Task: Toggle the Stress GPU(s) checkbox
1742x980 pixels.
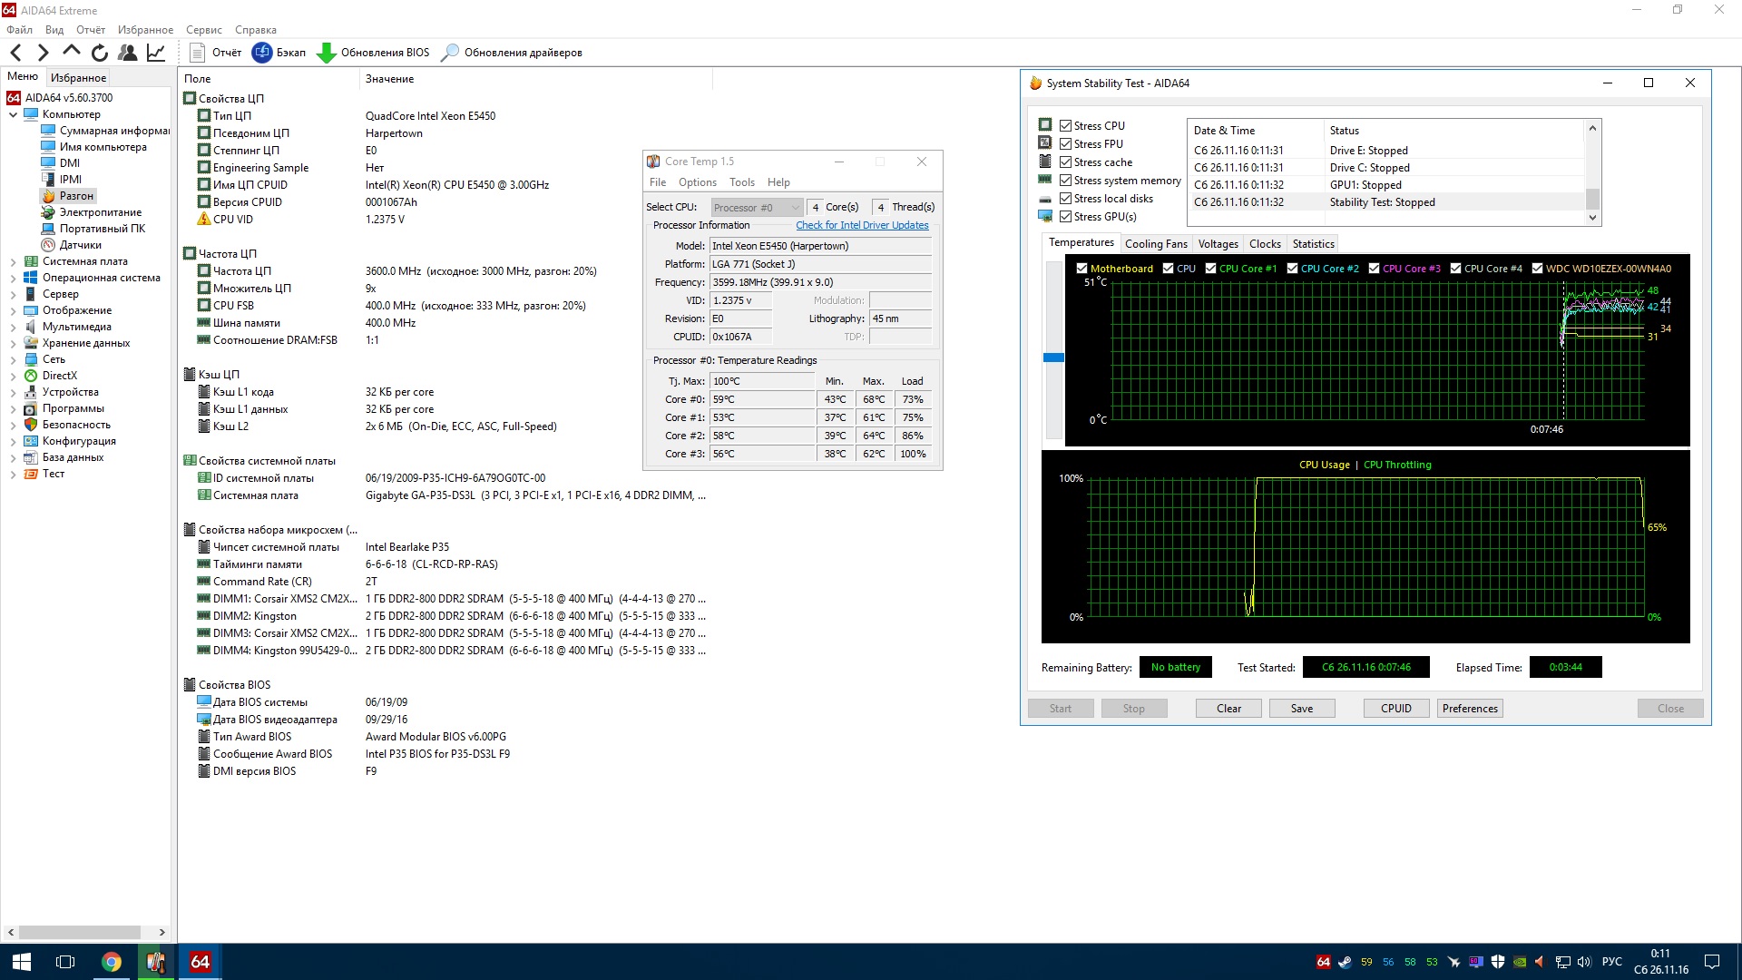Action: (x=1066, y=217)
